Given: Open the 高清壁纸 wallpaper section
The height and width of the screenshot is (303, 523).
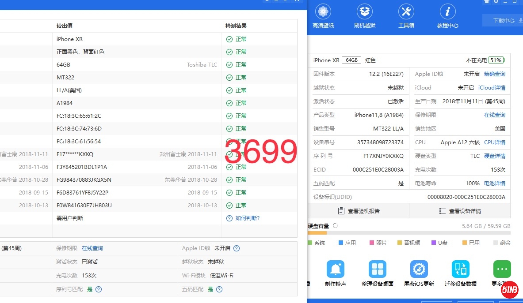Looking at the screenshot, I should click(323, 17).
